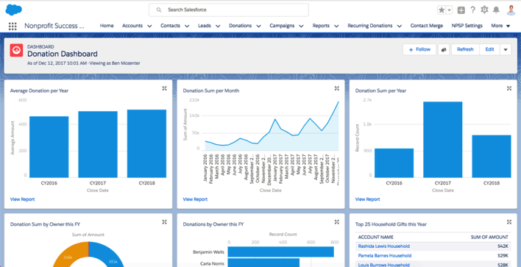Click the Salesforce cloud logo
The height and width of the screenshot is (267, 521).
(14, 10)
